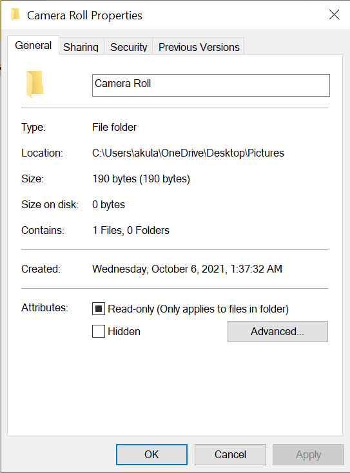The image size is (350, 473).
Task: Click the '1 Files, 0 Folders' value
Action: click(131, 231)
